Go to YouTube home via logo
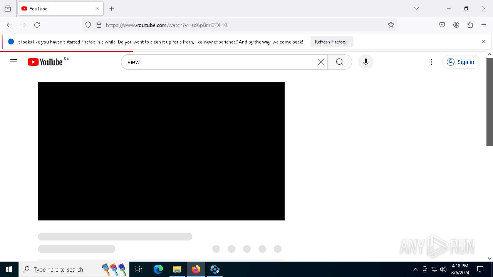The width and height of the screenshot is (493, 277). point(45,62)
